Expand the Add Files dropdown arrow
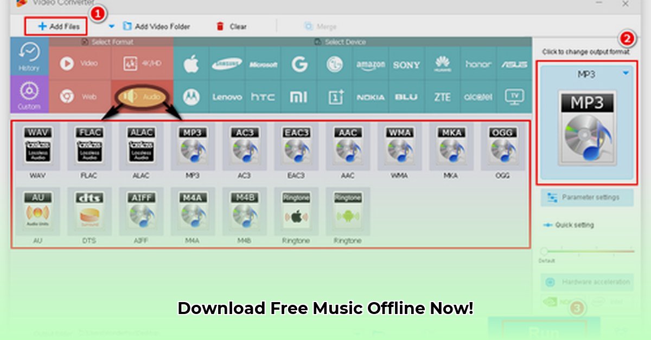The width and height of the screenshot is (651, 340). click(111, 26)
